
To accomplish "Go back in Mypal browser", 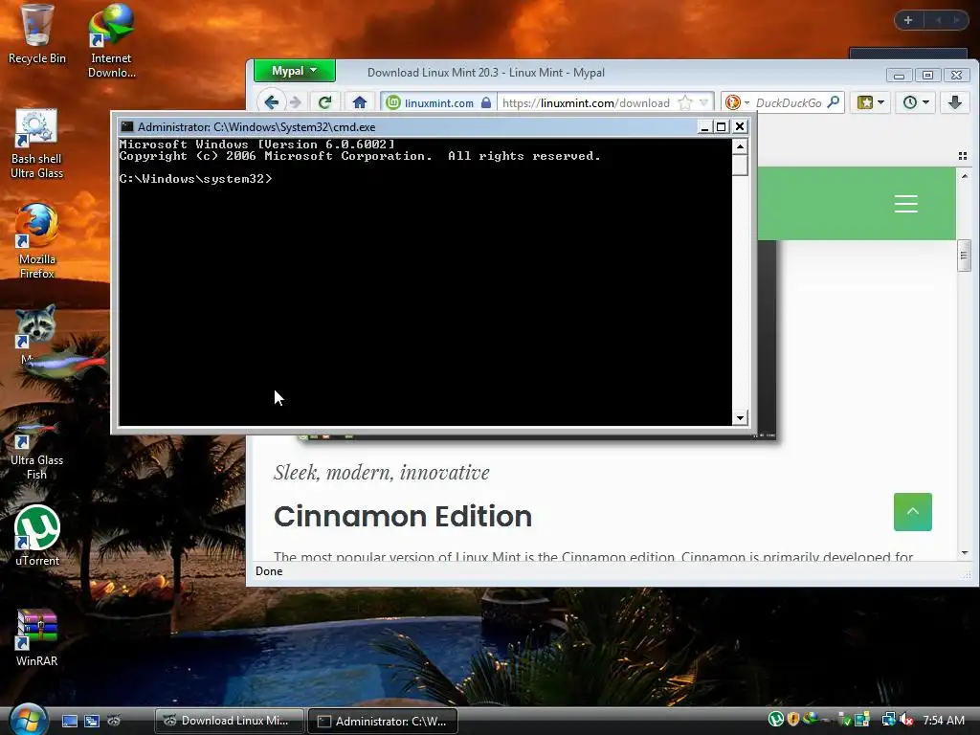I will pyautogui.click(x=271, y=102).
